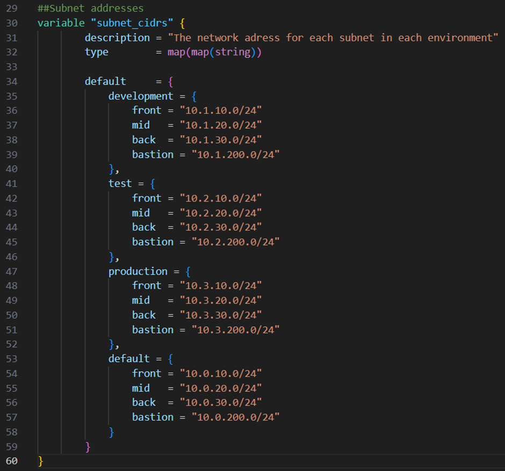Click the value "10.0.20.0/24"
The height and width of the screenshot is (471, 505).
[221, 388]
